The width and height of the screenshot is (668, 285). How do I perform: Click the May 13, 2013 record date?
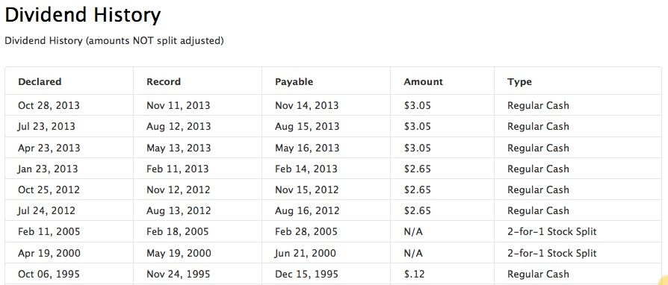pos(179,148)
